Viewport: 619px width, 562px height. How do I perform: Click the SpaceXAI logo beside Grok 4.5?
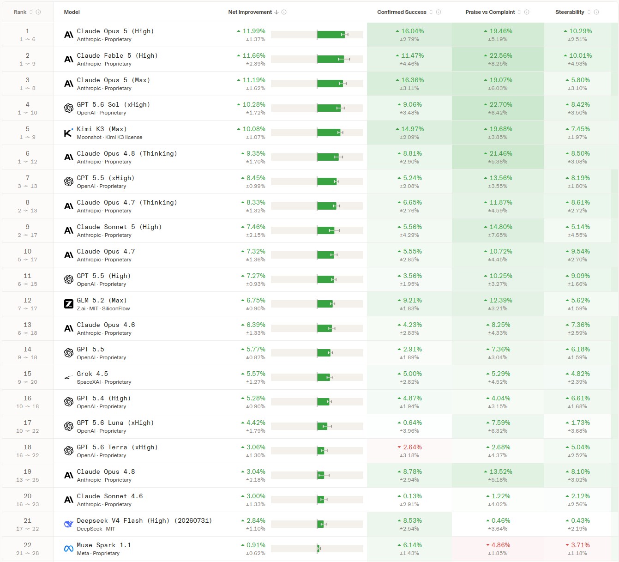(68, 377)
